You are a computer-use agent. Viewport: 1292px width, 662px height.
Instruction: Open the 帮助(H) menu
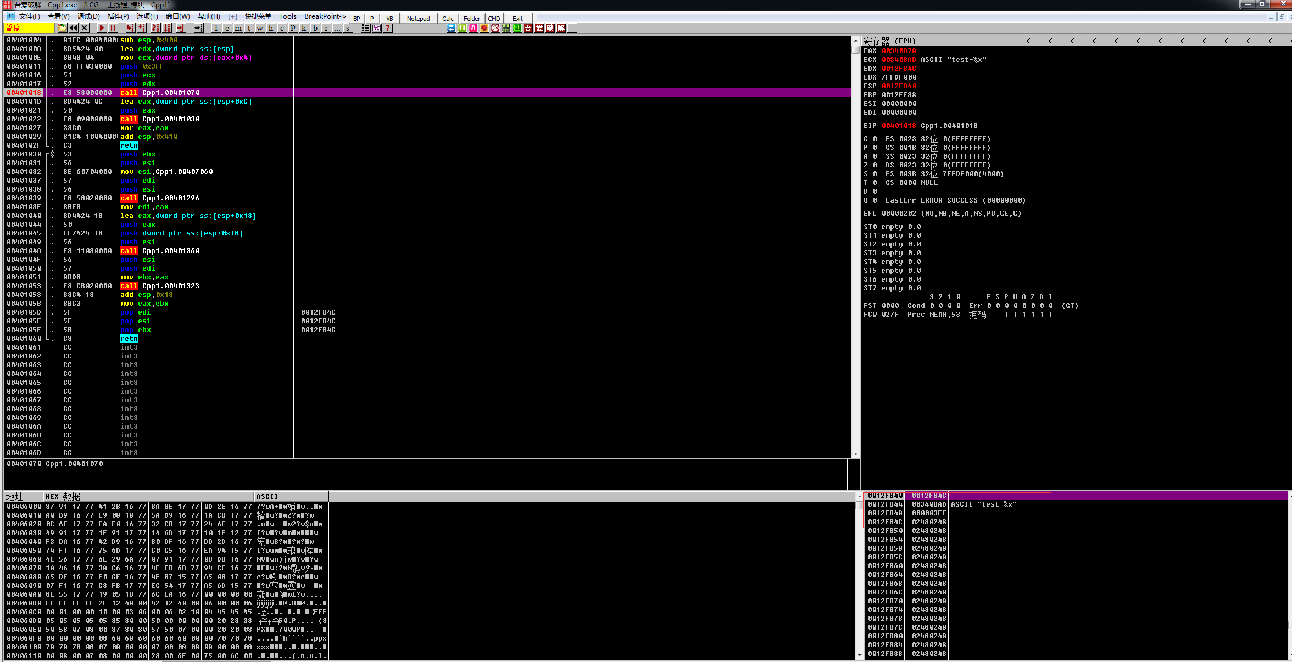(209, 16)
